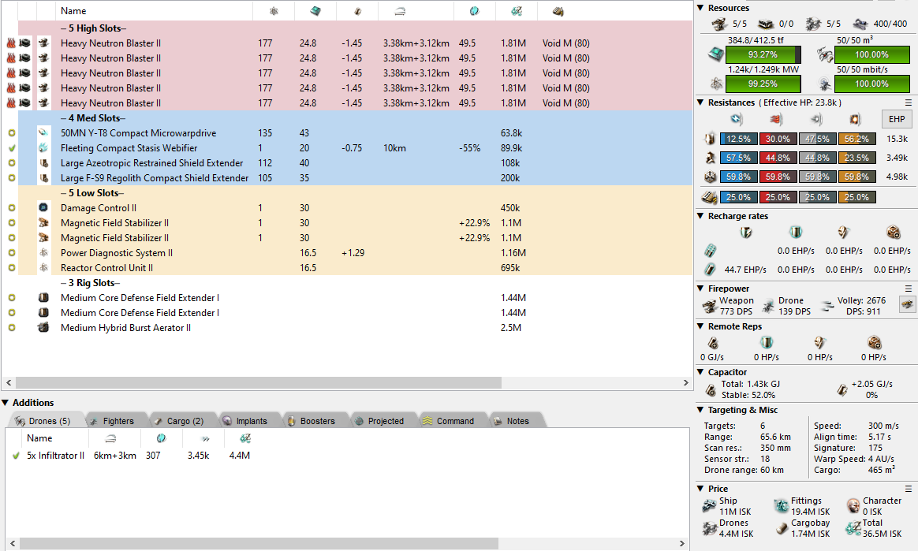
Task: Toggle state of 50MN Y-T8 Compact Microwarpdrive
Action: click(x=12, y=133)
